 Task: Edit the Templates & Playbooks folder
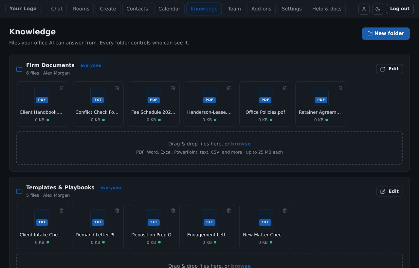click(390, 192)
